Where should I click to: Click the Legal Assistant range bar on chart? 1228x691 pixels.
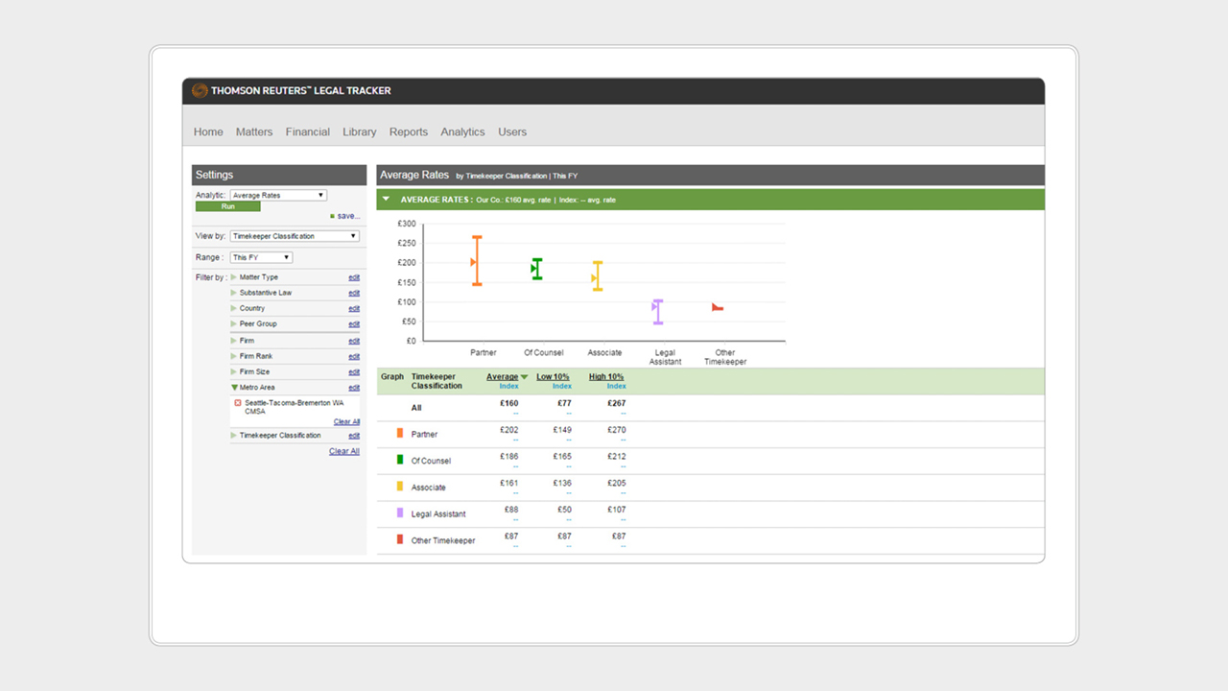coord(658,312)
